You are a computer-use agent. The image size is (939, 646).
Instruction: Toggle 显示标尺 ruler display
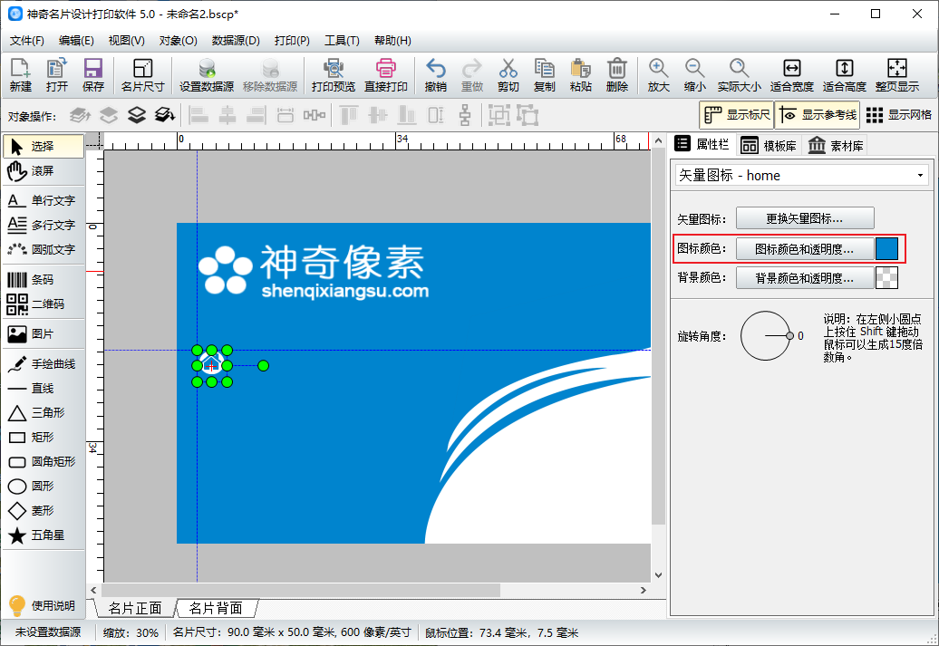click(x=737, y=115)
